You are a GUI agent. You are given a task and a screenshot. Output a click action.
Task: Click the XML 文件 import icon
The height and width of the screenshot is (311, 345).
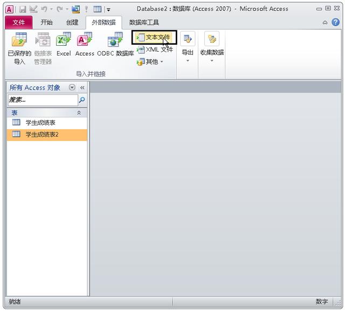coord(155,50)
